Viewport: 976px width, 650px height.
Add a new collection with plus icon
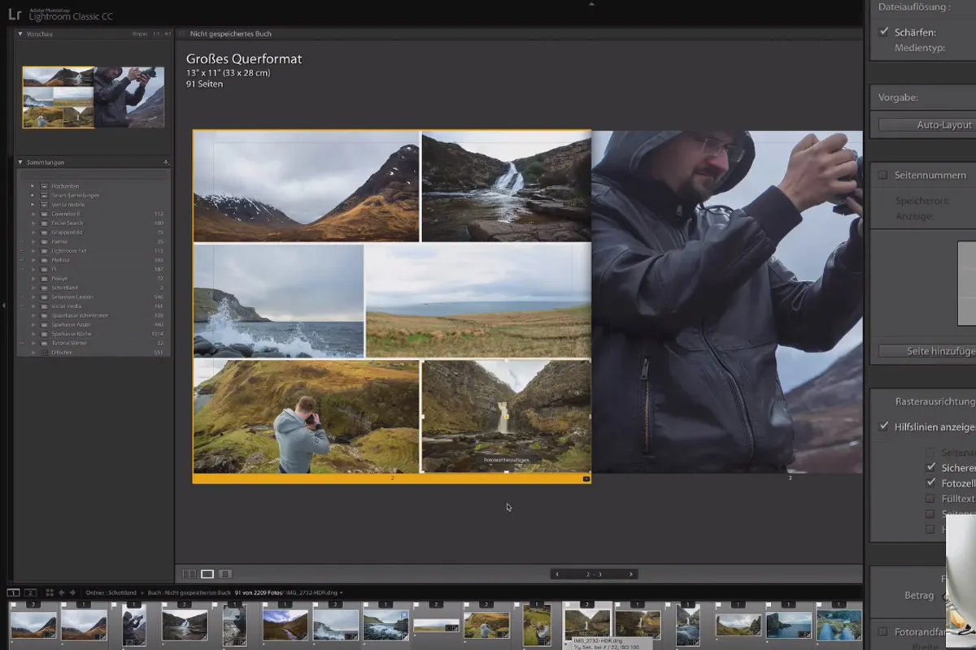click(166, 162)
